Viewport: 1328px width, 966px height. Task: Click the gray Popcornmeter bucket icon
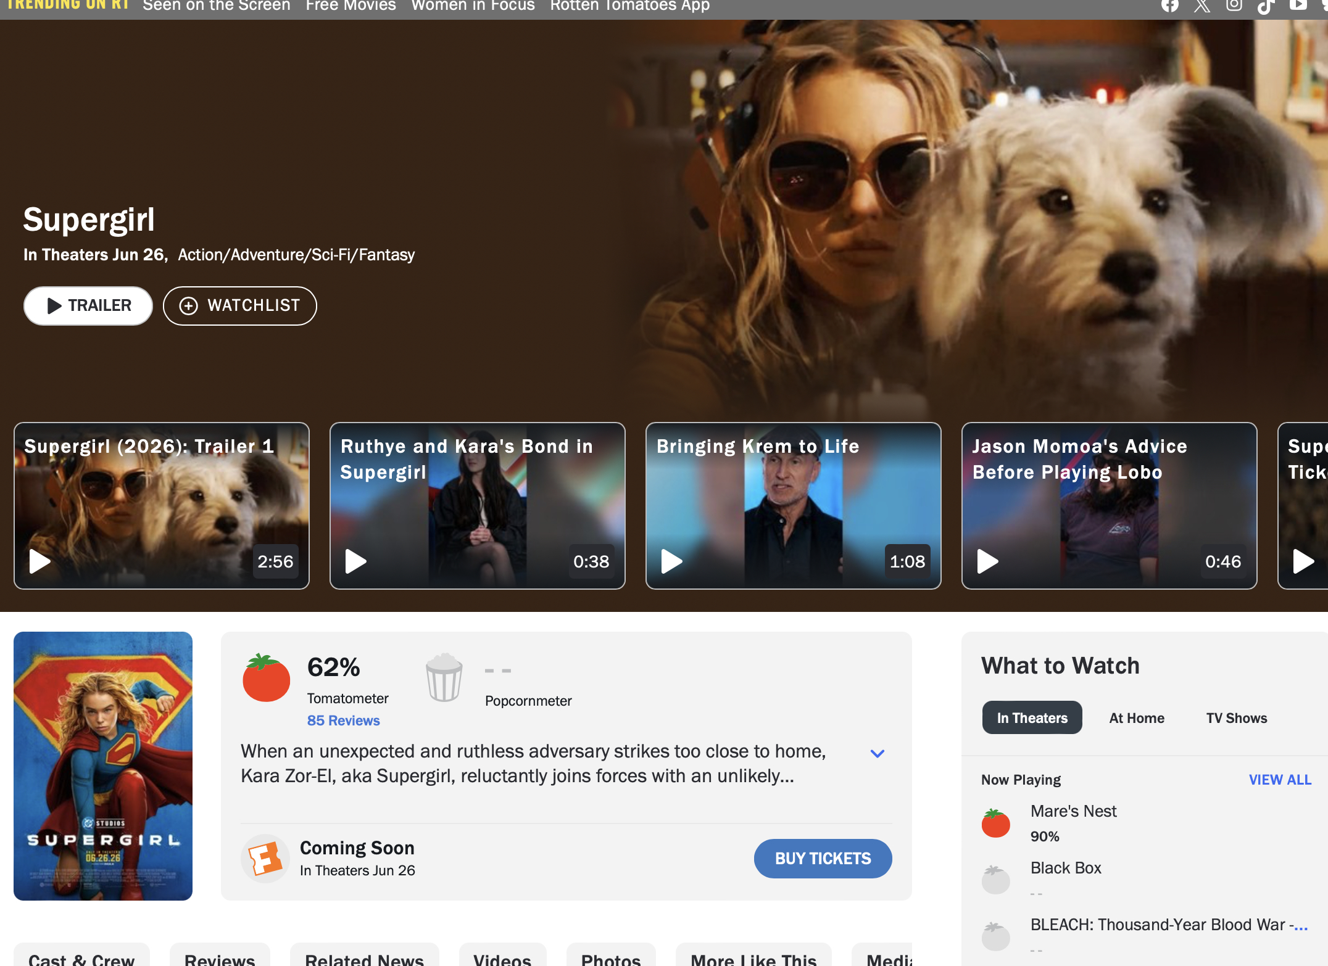pyautogui.click(x=444, y=677)
